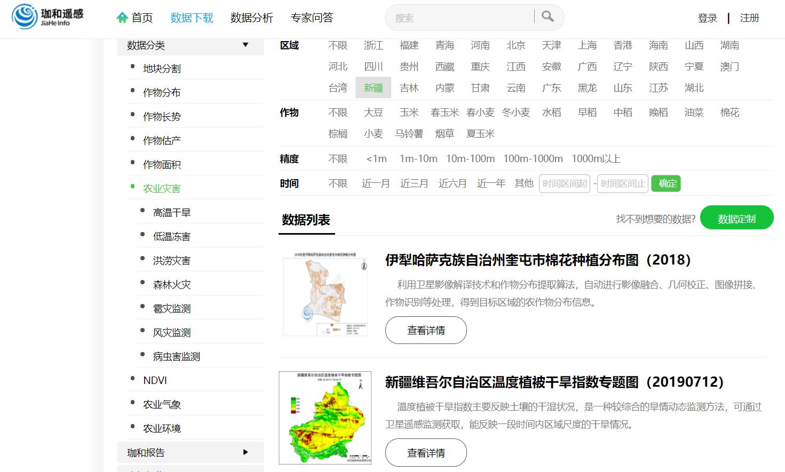Select the 新疆 region filter
Screen dimensions: 785x472
pyautogui.click(x=373, y=88)
